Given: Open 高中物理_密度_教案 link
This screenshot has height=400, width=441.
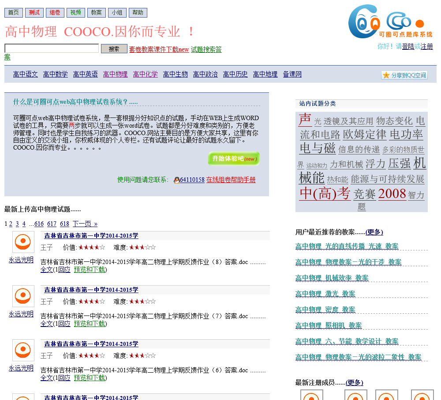Looking at the screenshot, I should click(x=325, y=310).
